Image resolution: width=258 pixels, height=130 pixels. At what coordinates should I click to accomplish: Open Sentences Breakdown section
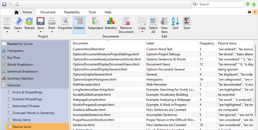click(35, 72)
